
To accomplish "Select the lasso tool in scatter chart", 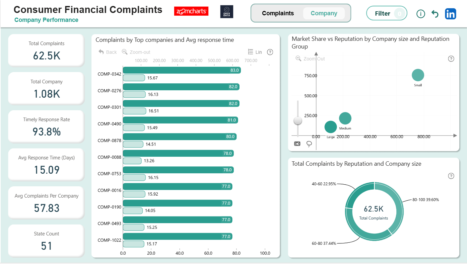I will coord(309,144).
